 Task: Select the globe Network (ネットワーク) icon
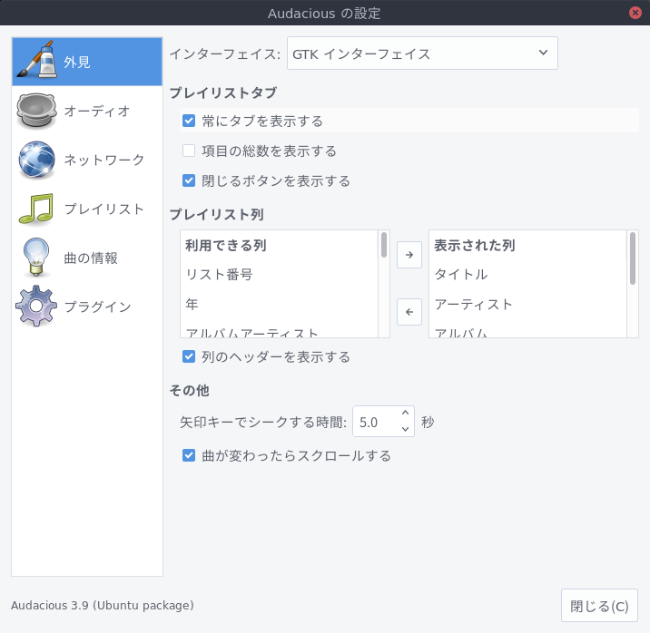(36, 160)
